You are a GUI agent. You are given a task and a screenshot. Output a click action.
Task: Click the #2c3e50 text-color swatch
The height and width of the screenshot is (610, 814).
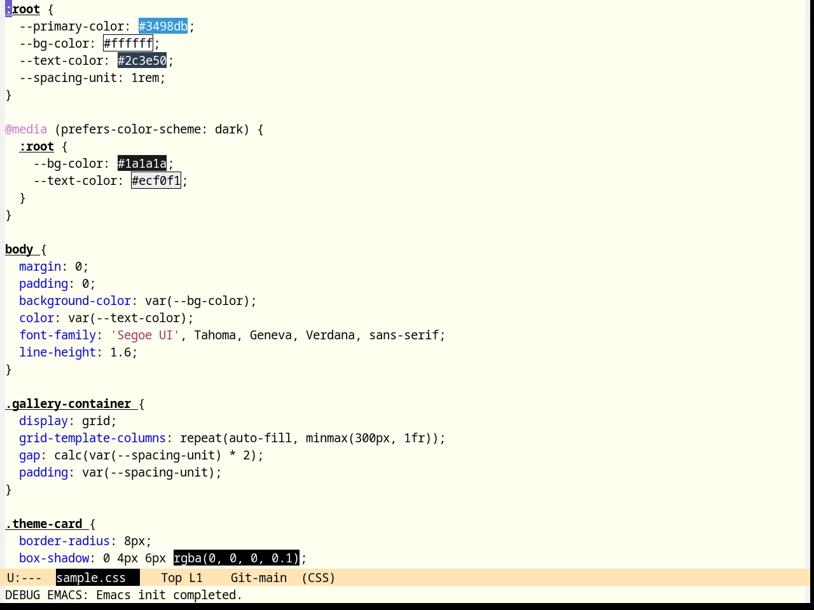(142, 60)
